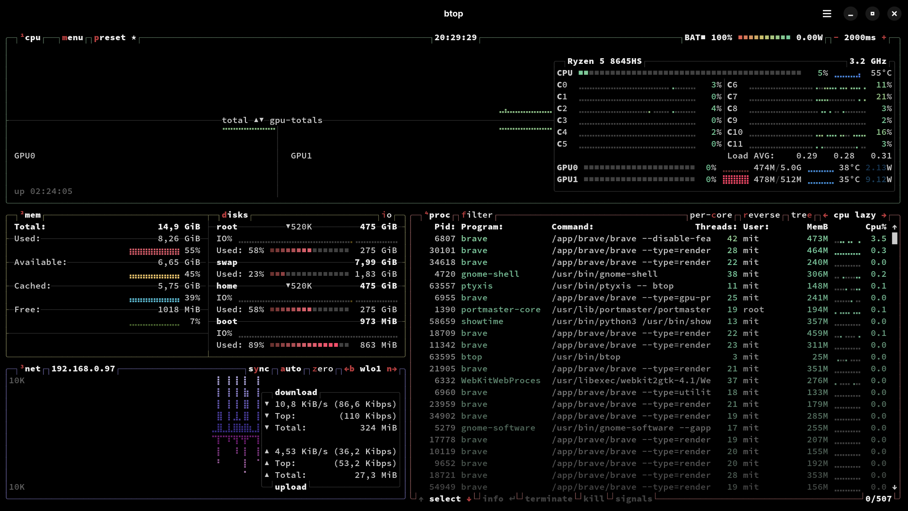Decrease update interval with minus sign

[x=836, y=37]
